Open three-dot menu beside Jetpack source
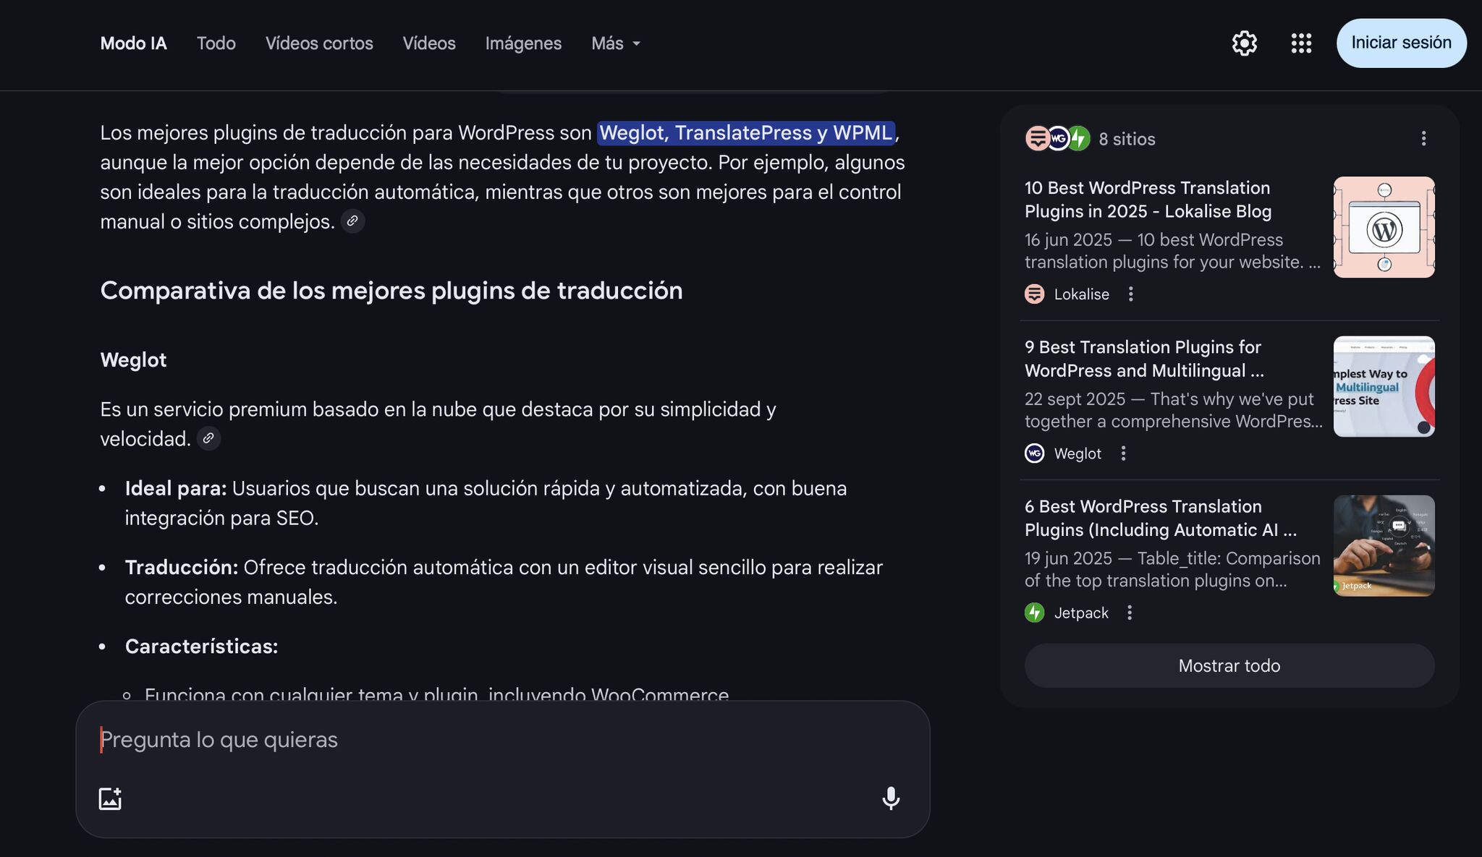 tap(1129, 613)
